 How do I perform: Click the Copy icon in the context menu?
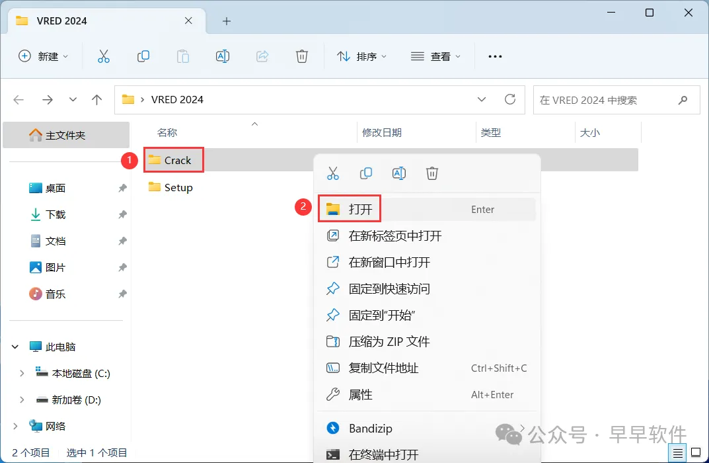point(366,173)
